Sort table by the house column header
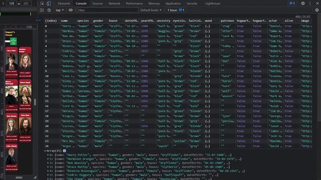Screen dimensions: 321x180 pos(116,21)
